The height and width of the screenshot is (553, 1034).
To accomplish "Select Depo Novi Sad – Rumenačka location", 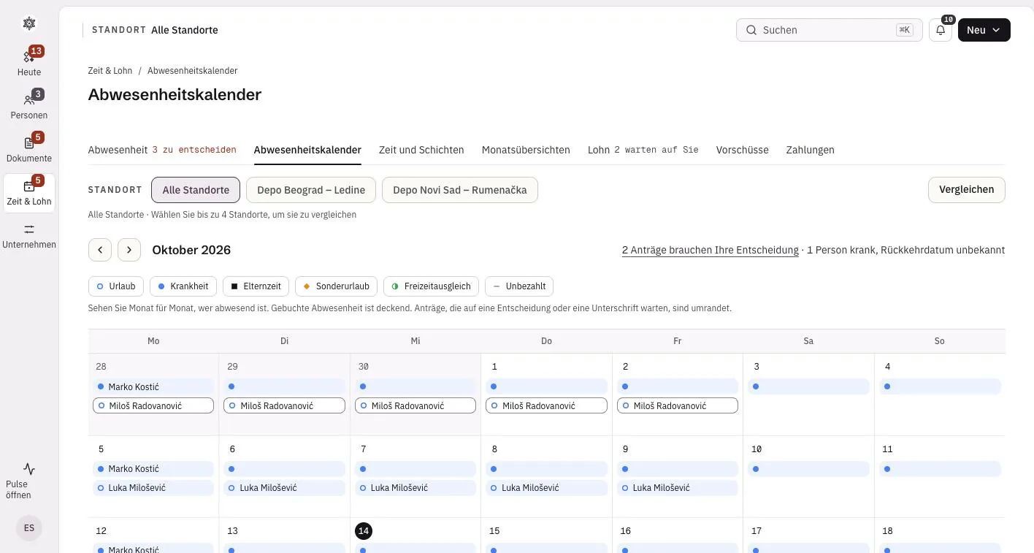I will click(460, 190).
